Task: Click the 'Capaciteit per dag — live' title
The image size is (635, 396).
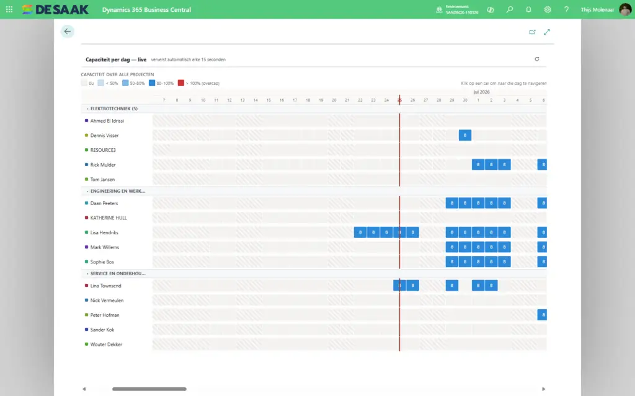Action: click(x=116, y=59)
